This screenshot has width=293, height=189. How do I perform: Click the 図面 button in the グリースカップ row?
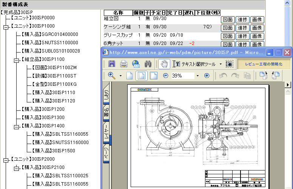click(x=228, y=36)
